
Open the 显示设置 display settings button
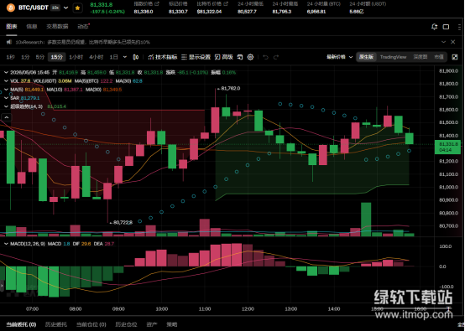tap(196, 57)
